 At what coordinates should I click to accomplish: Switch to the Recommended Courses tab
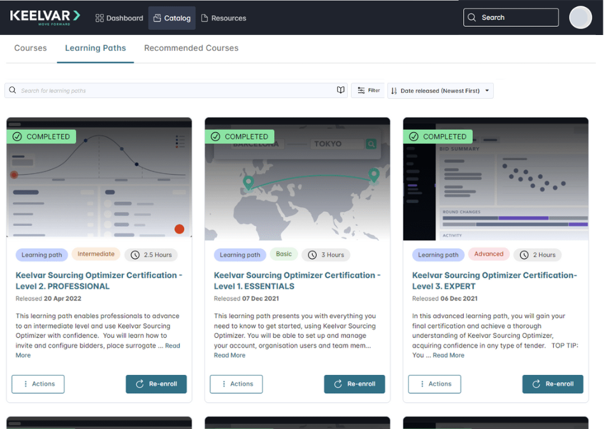[x=191, y=48]
